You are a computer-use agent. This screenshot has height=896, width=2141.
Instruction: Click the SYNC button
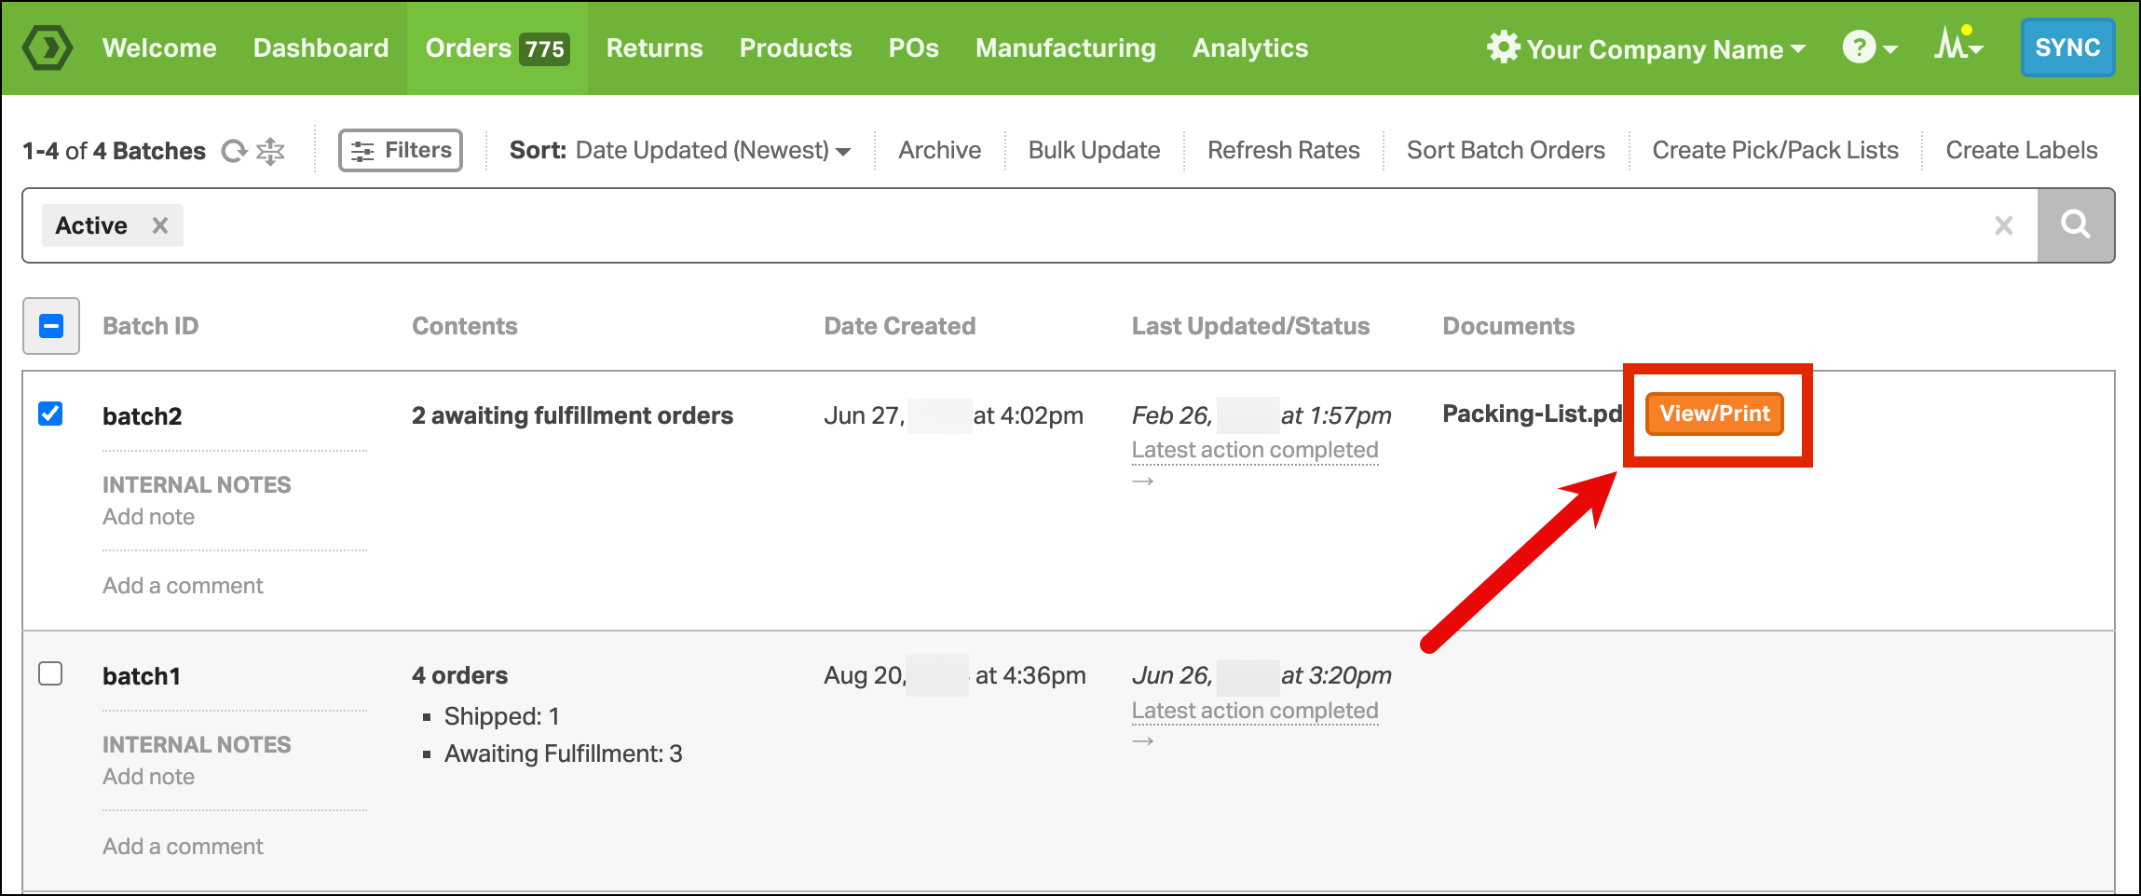(x=2067, y=48)
